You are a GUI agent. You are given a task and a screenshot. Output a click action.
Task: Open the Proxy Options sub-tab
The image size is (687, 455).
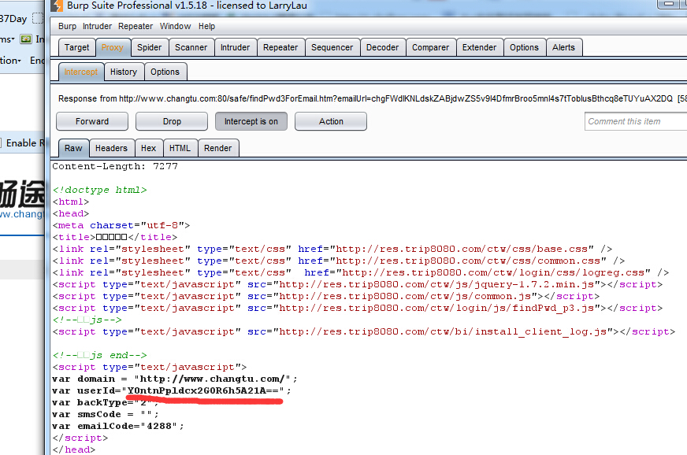pos(165,72)
